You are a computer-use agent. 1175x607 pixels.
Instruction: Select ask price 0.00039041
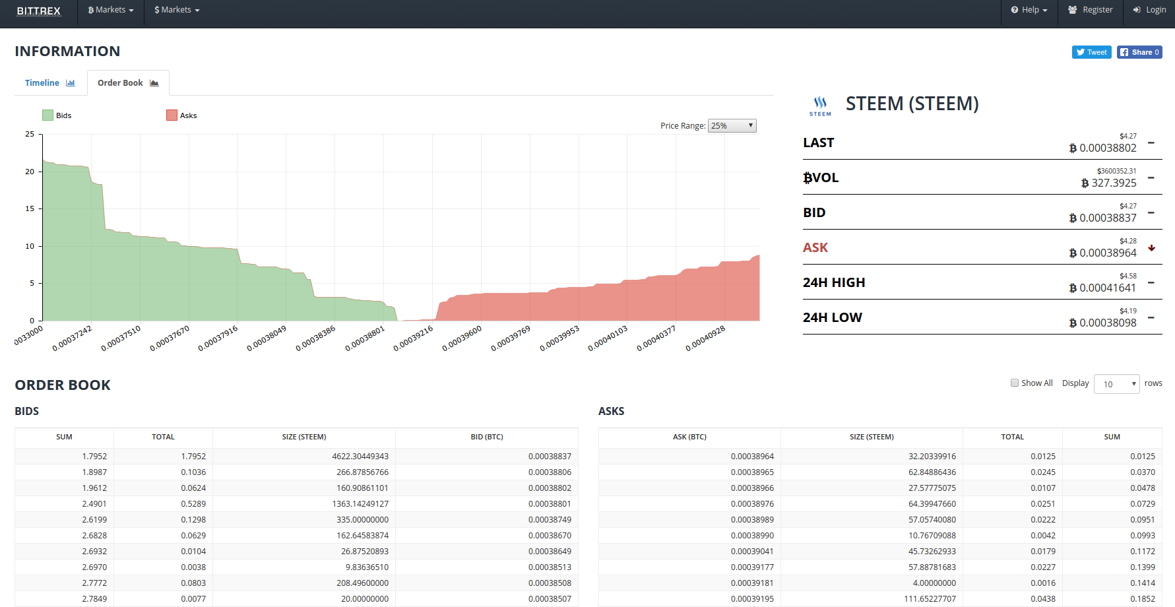pyautogui.click(x=752, y=552)
